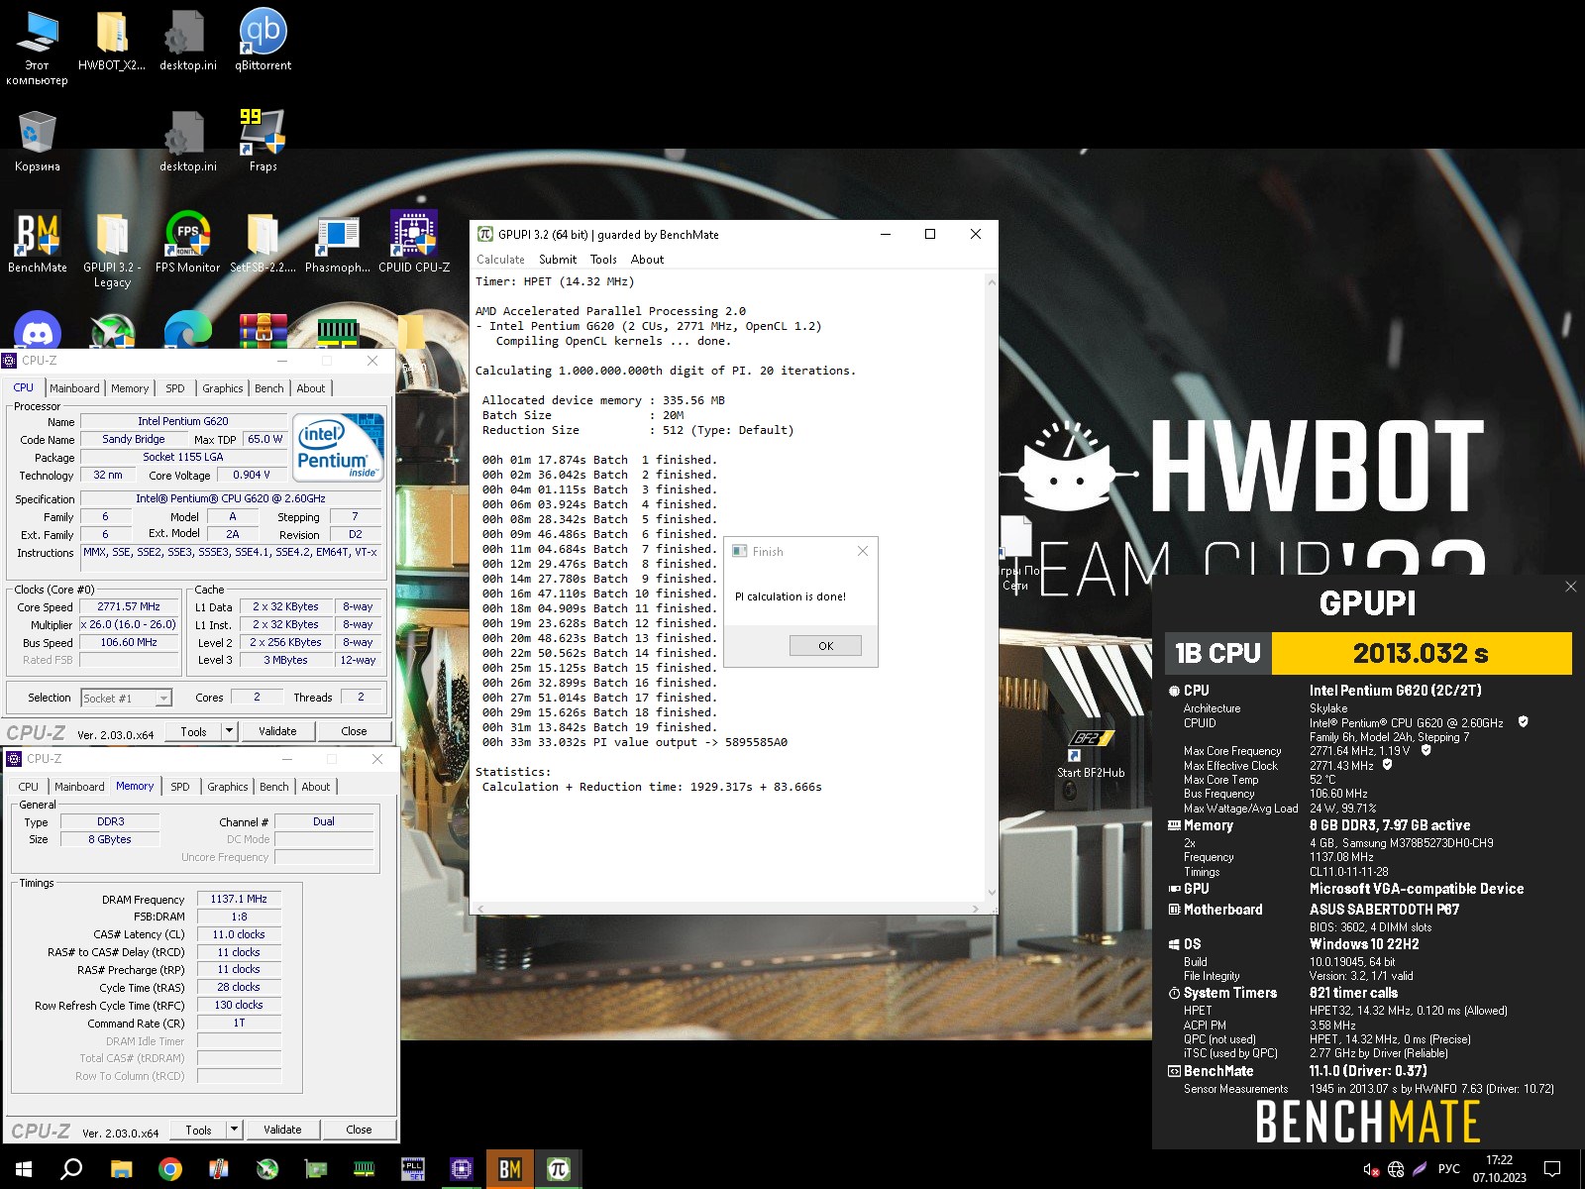Open the Socket #1 selection dropdown

(127, 699)
